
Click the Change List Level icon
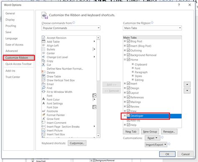43,57
